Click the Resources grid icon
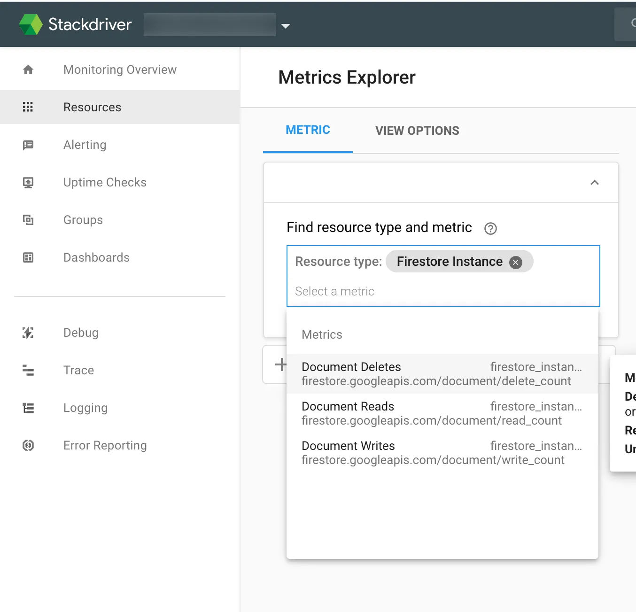Image resolution: width=636 pixels, height=612 pixels. [28, 107]
